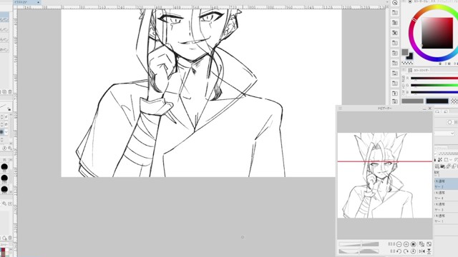Click the Navigator zoom out button
458x257 pixels.
click(x=399, y=244)
